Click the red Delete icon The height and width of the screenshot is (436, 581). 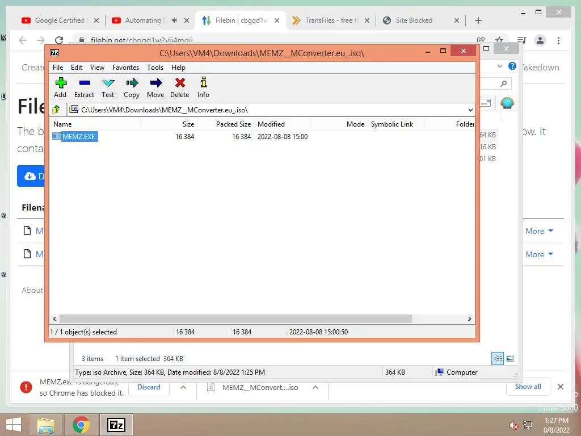(x=180, y=87)
